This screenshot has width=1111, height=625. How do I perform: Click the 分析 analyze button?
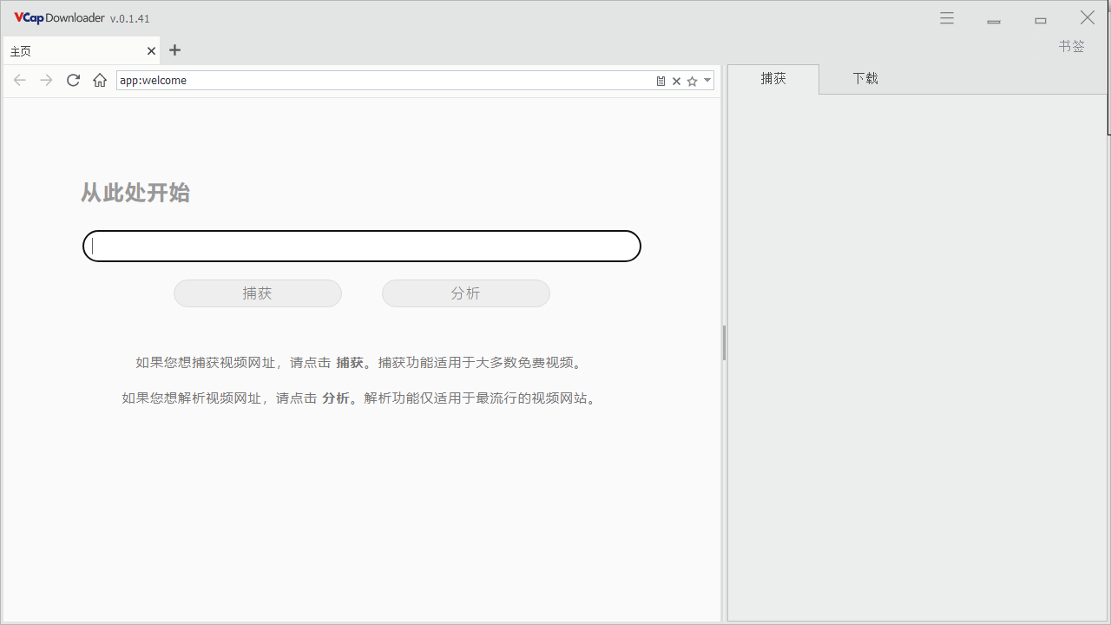coord(465,293)
